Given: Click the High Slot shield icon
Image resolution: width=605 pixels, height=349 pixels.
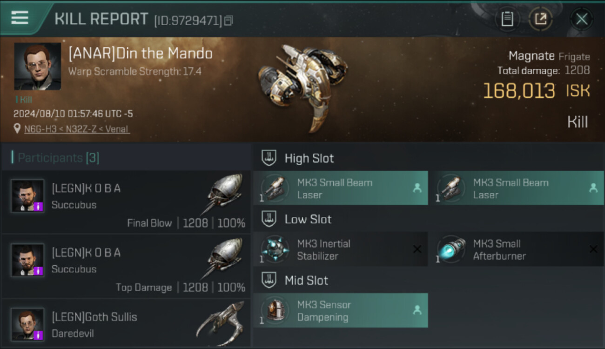Looking at the screenshot, I should pyautogui.click(x=269, y=158).
